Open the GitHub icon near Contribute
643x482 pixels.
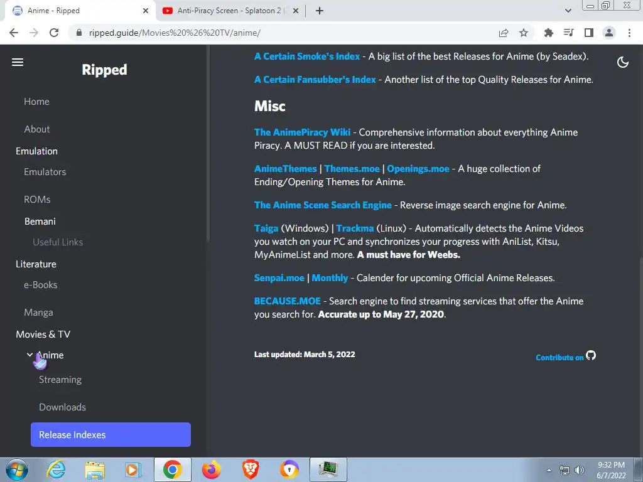pyautogui.click(x=590, y=355)
